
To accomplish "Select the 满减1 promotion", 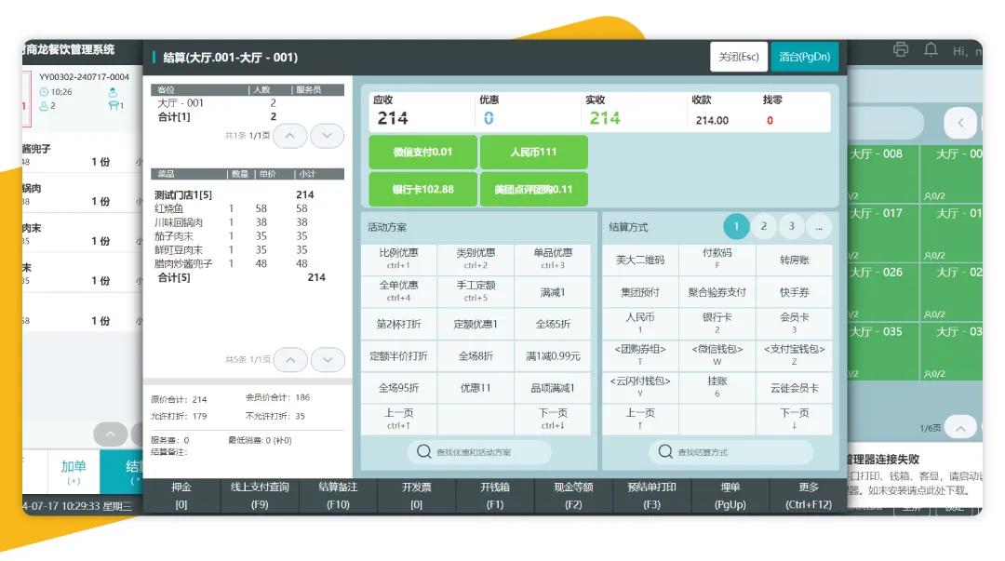I will pos(553,292).
